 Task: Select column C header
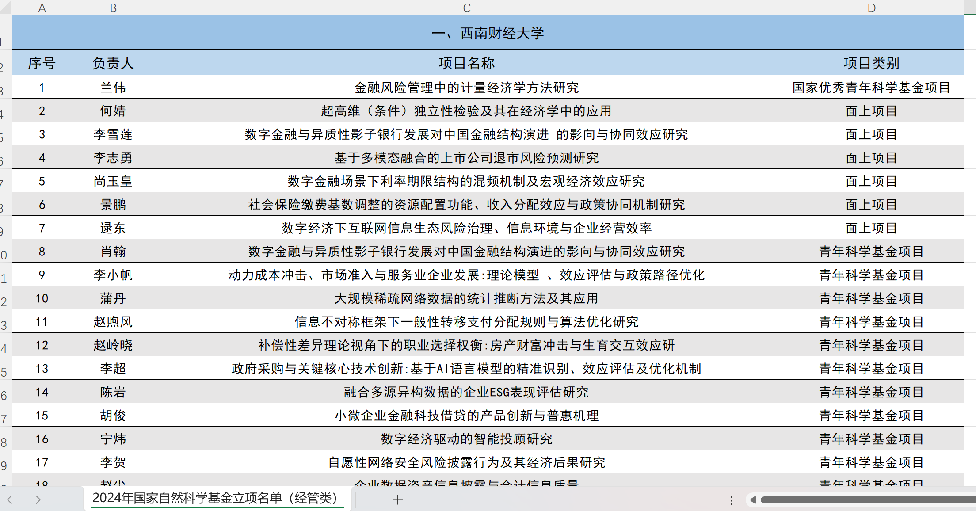[x=466, y=8]
